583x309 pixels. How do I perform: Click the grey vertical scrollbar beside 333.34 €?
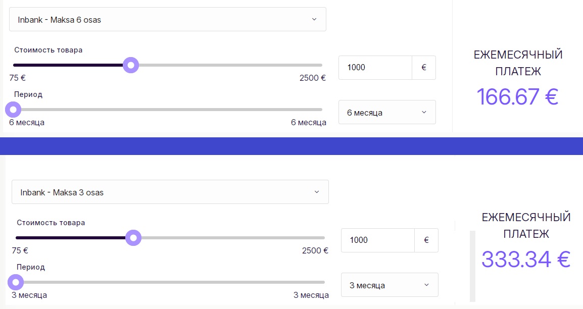472,266
